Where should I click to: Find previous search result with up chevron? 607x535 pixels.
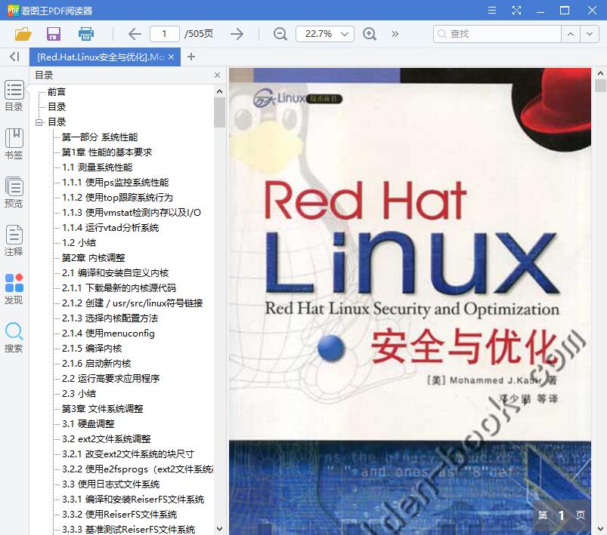(x=571, y=34)
